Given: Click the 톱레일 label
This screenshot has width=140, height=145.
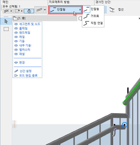Looking at the screenshot, I should (23, 28).
